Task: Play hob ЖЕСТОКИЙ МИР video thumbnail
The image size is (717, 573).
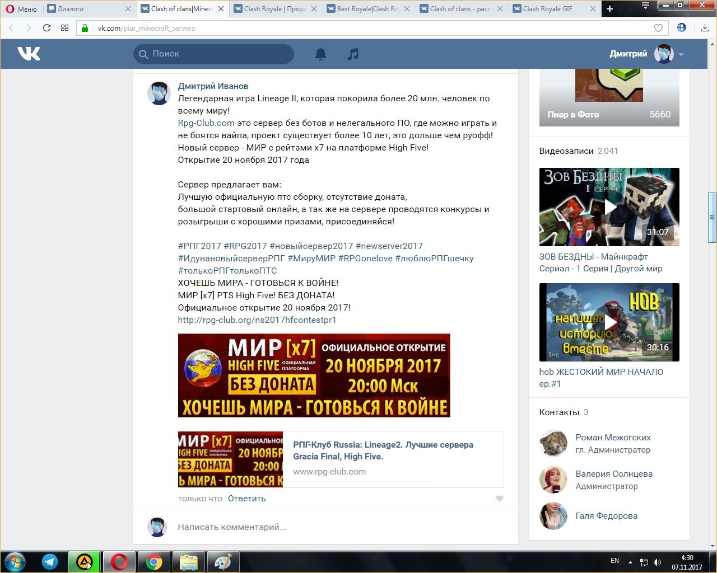Action: [609, 322]
